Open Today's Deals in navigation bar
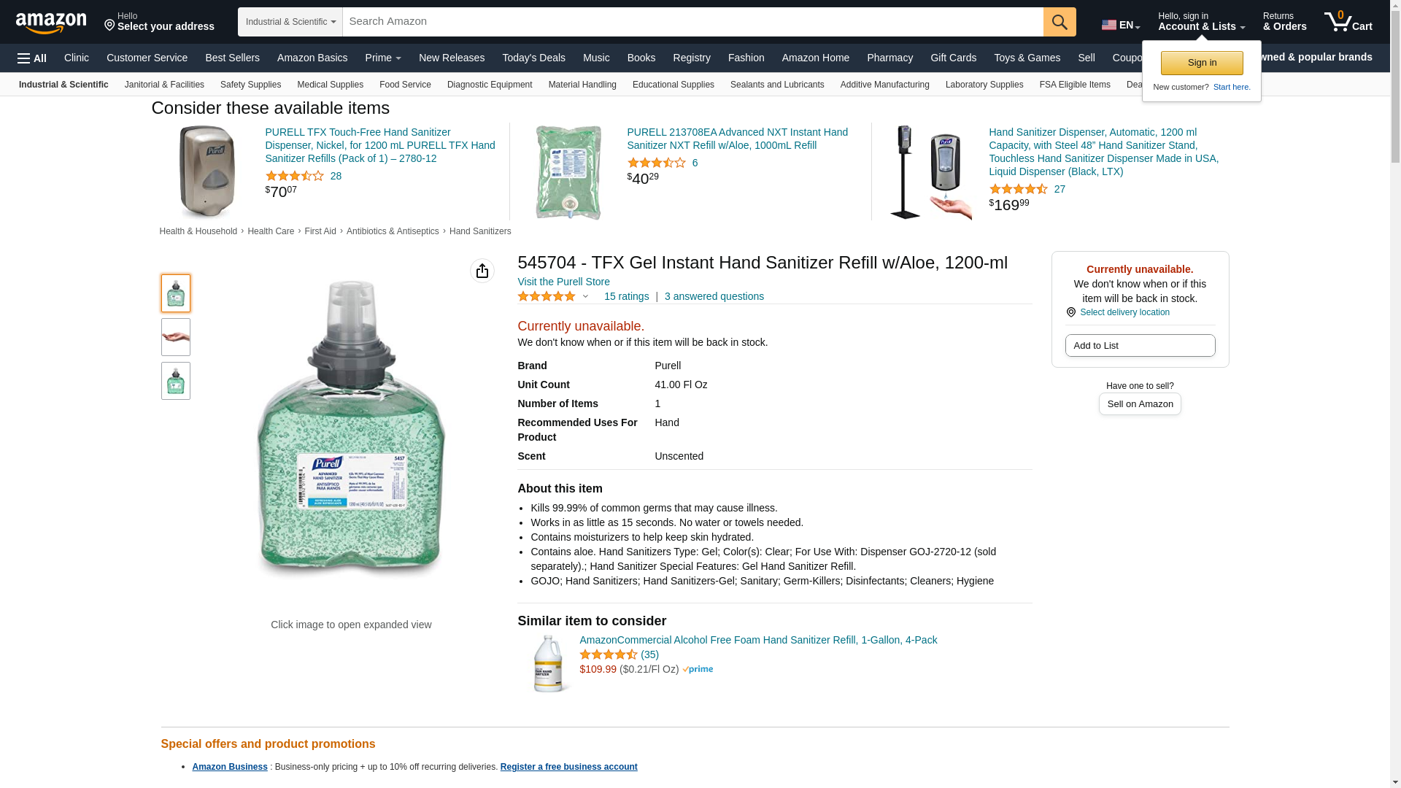The width and height of the screenshot is (1401, 788). point(533,58)
